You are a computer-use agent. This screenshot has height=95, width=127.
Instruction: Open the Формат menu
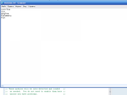tap(18, 6)
